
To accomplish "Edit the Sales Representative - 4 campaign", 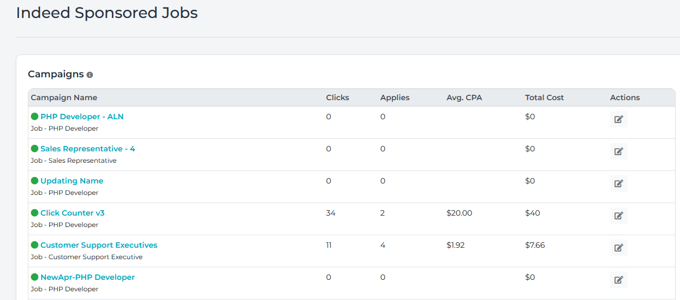I will pyautogui.click(x=618, y=151).
